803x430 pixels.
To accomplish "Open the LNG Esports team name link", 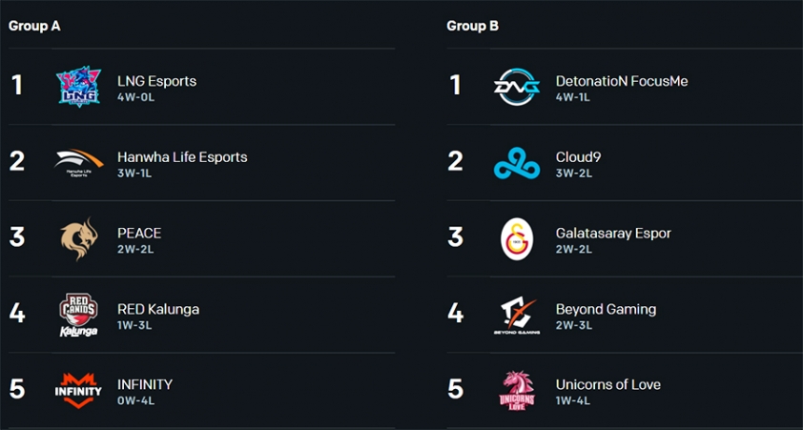I will [x=156, y=81].
